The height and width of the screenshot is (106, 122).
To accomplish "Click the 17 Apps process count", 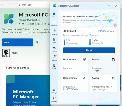I will click(96, 71).
